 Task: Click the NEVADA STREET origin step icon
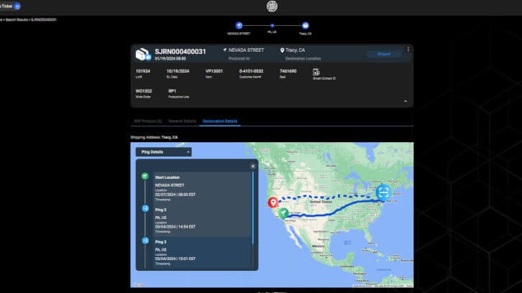tap(239, 25)
